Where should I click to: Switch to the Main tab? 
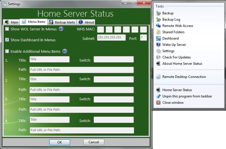pyautogui.click(x=11, y=22)
